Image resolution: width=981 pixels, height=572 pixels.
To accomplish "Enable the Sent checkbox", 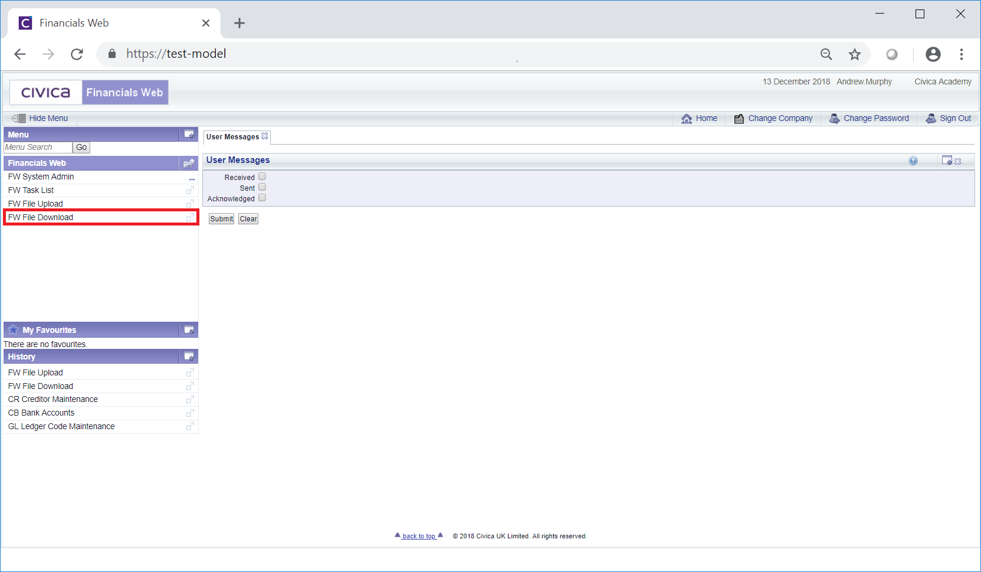I will [262, 187].
